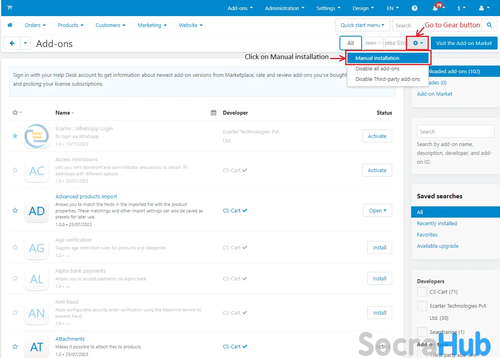The image size is (500, 358).
Task: Open the Quick start menu dropdown
Action: coord(362,25)
